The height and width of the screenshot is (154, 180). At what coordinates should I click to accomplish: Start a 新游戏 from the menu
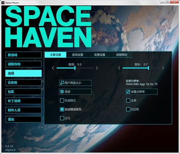(23, 55)
